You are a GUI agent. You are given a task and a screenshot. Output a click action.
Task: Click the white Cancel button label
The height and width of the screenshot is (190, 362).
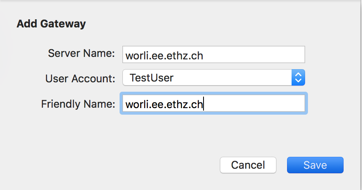pyautogui.click(x=248, y=165)
